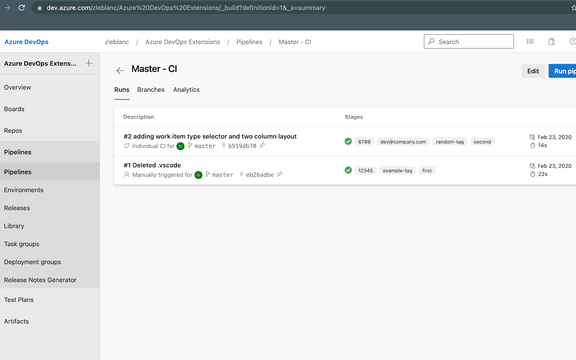This screenshot has height=360, width=576.
Task: Click commit hash b919db70
Action: point(242,146)
